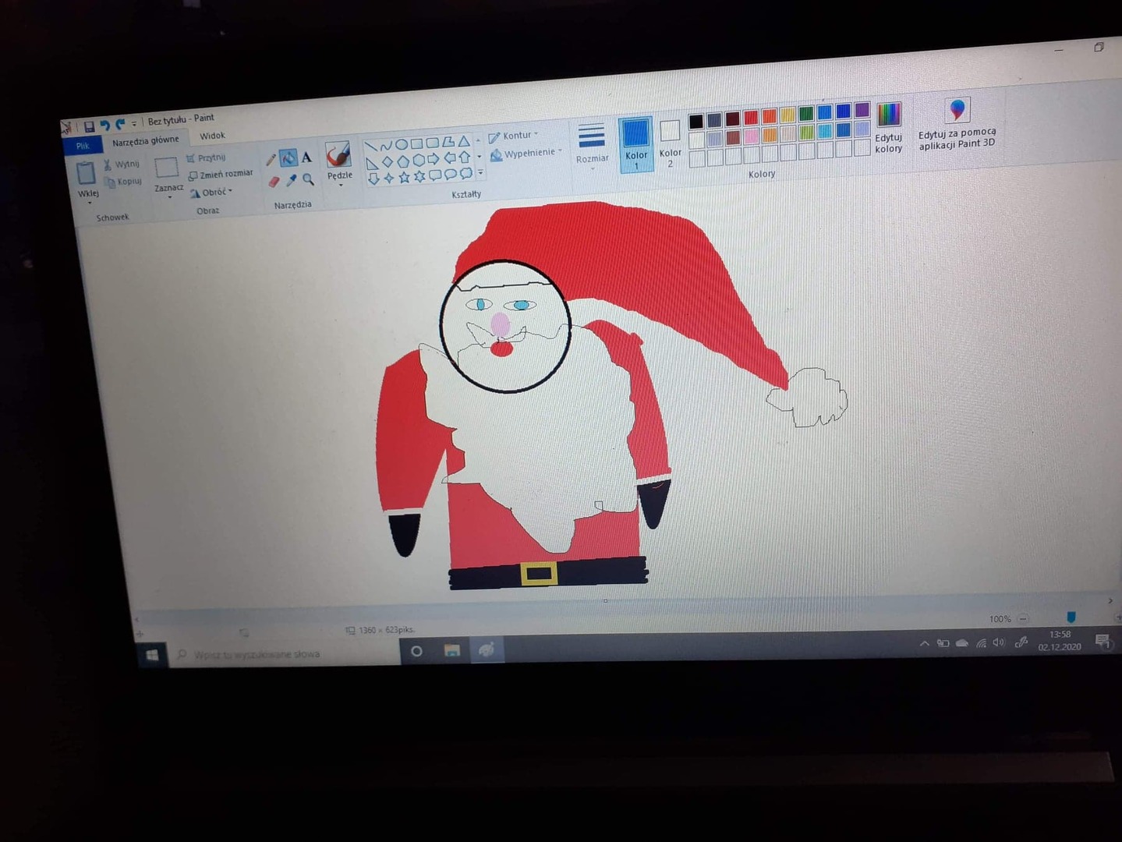Choose the cloud callout shape
This screenshot has width=1122, height=842.
point(465,173)
